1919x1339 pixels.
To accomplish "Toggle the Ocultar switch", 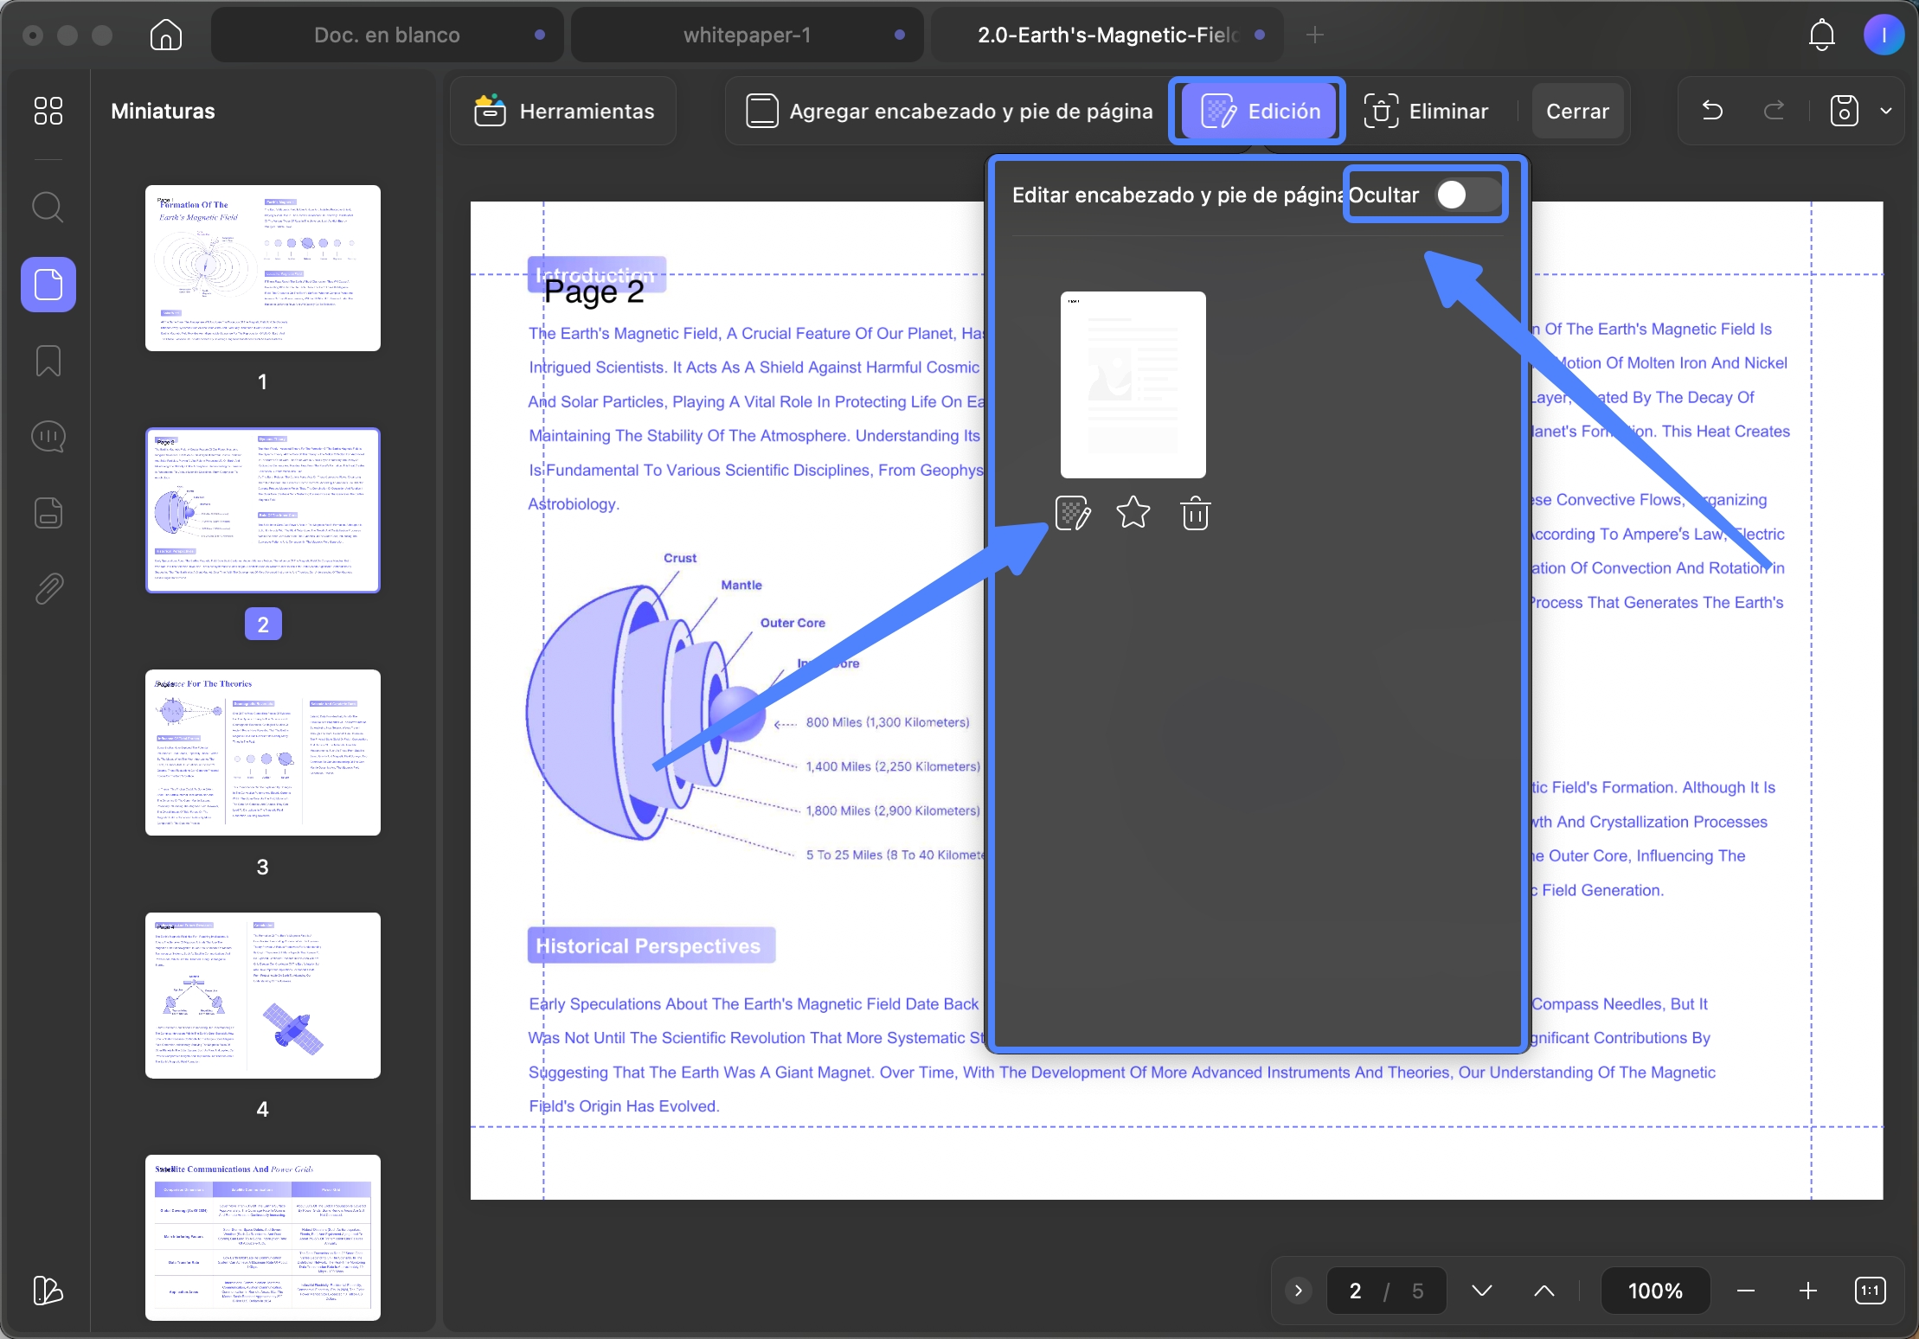I will pyautogui.click(x=1469, y=195).
